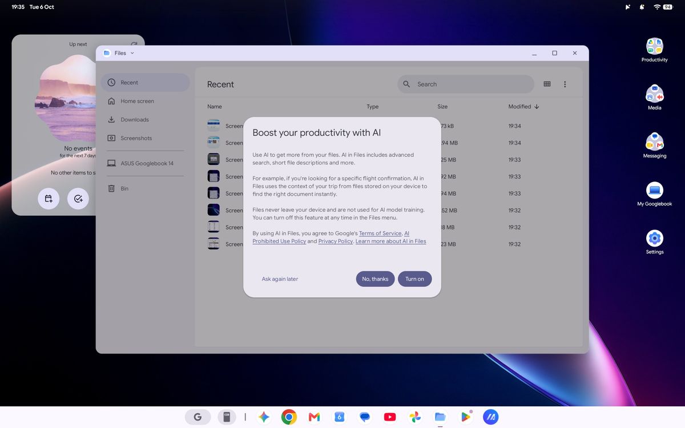Open the Media folder on desktop
The height and width of the screenshot is (428, 685).
click(654, 98)
